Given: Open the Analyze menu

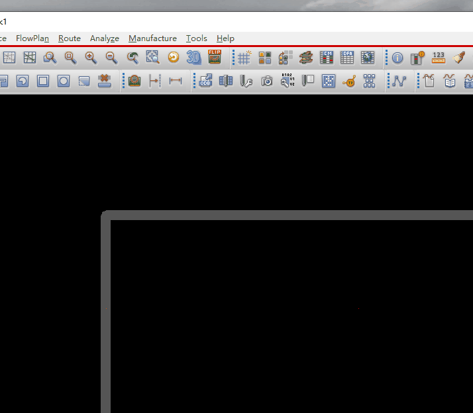Looking at the screenshot, I should point(105,38).
